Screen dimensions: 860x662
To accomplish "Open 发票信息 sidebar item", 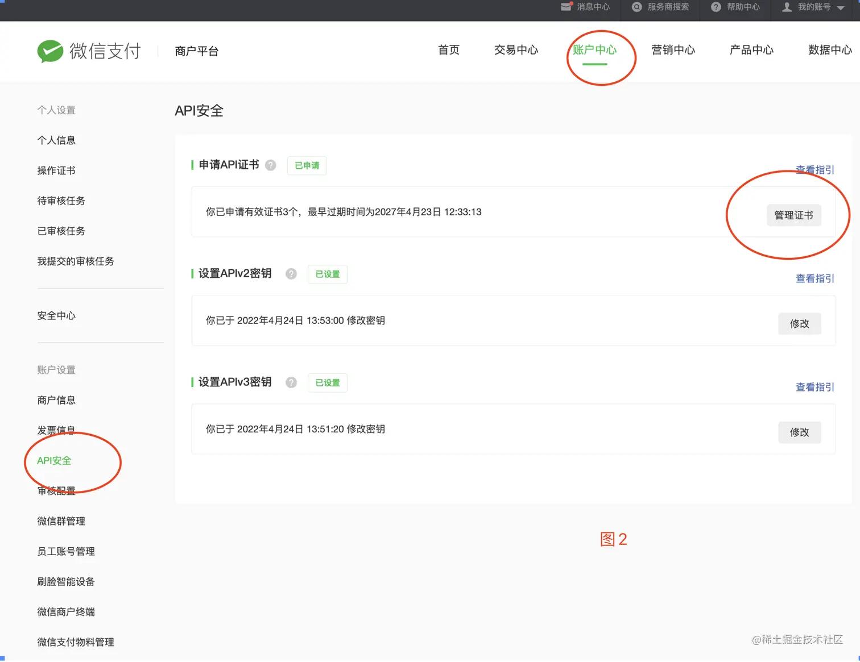I will click(x=56, y=431).
